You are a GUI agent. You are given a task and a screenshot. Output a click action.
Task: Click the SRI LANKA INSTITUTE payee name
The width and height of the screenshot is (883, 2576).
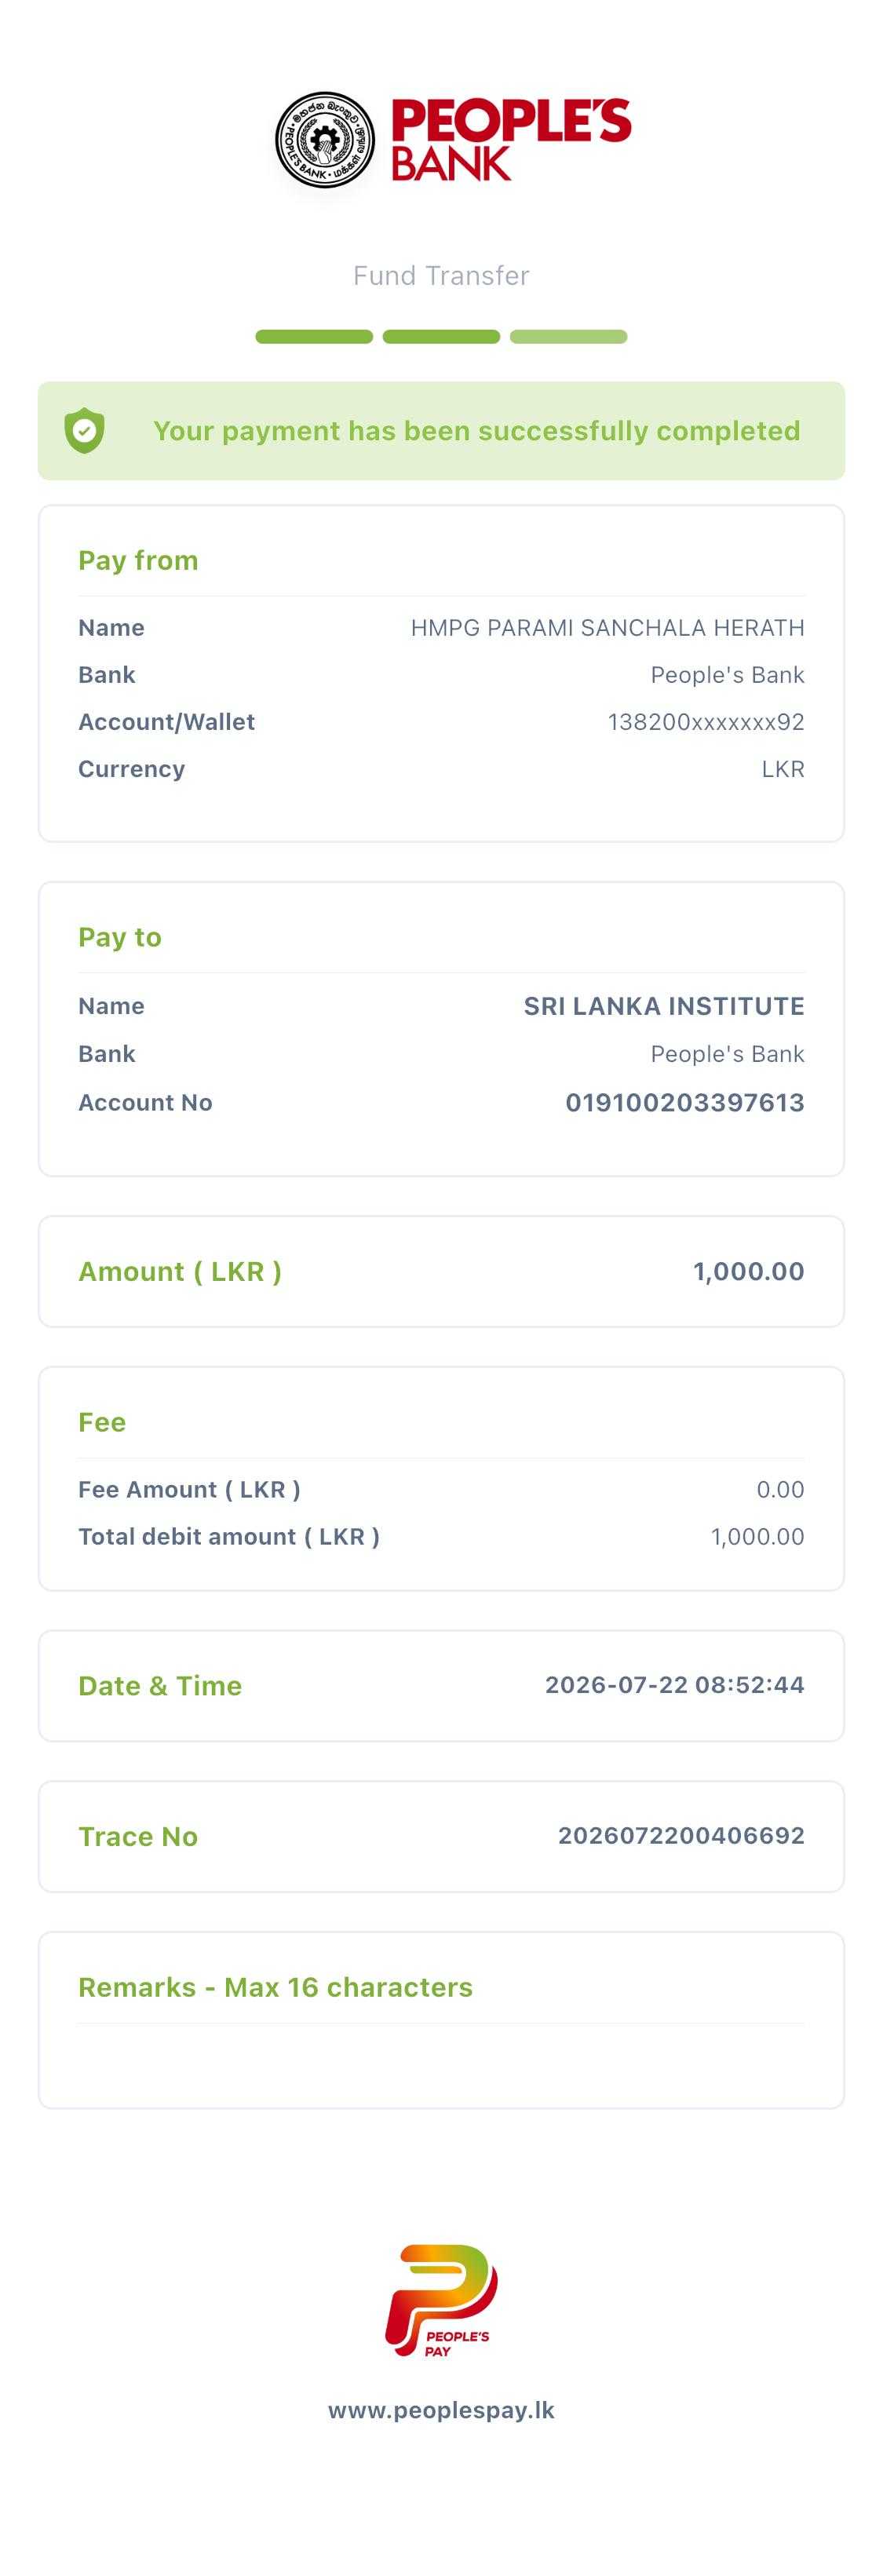pyautogui.click(x=664, y=1006)
